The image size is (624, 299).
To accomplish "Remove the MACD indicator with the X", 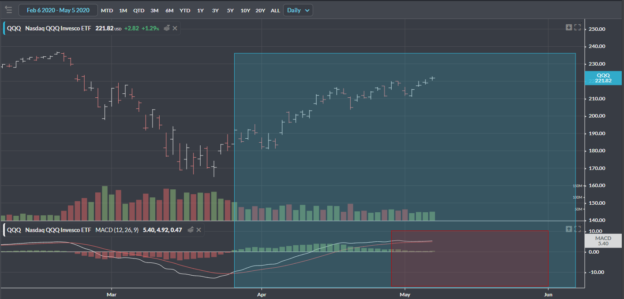I will click(199, 230).
